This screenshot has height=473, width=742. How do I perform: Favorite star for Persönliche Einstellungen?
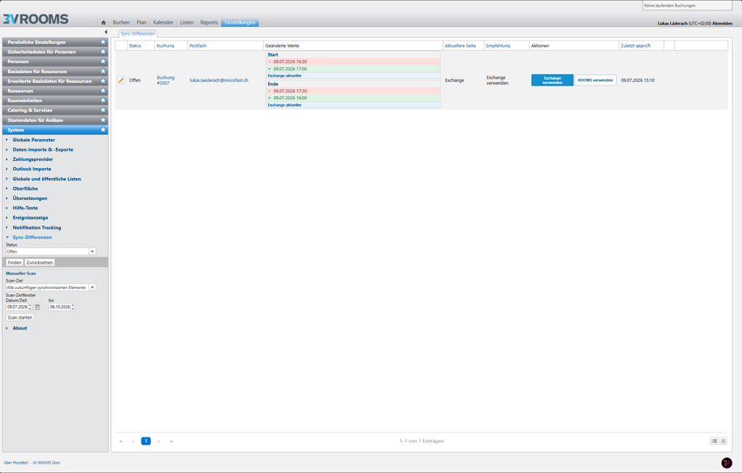tap(103, 42)
